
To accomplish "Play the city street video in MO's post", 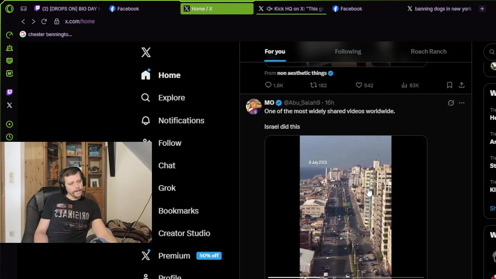I will pos(346,207).
